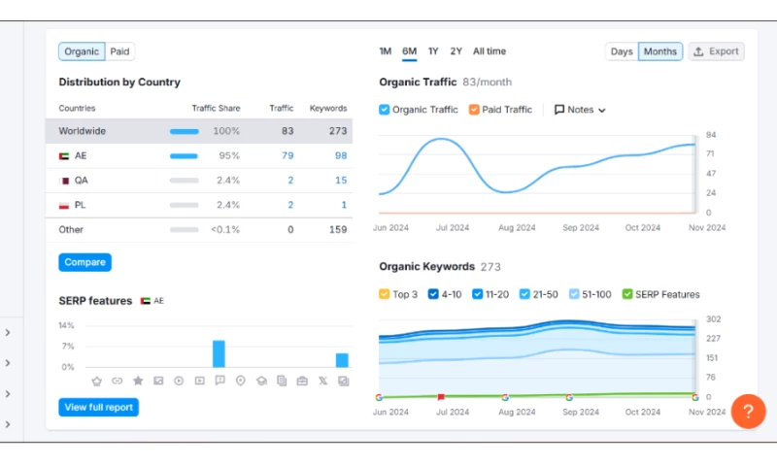Click the local pin icon in SERP features
Screen dimensions: 777x466
[240, 381]
